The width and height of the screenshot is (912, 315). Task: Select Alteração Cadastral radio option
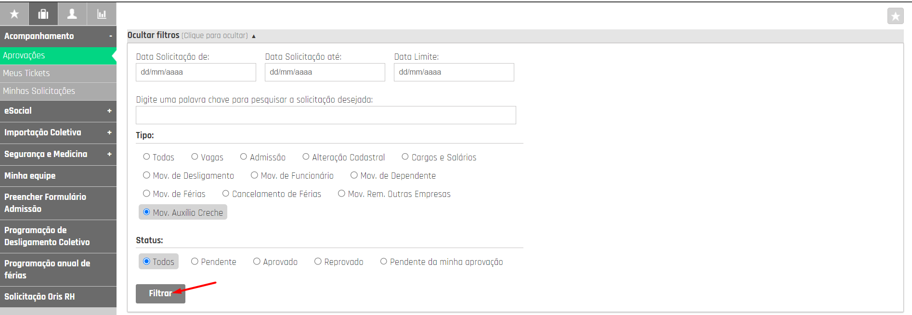(x=306, y=157)
